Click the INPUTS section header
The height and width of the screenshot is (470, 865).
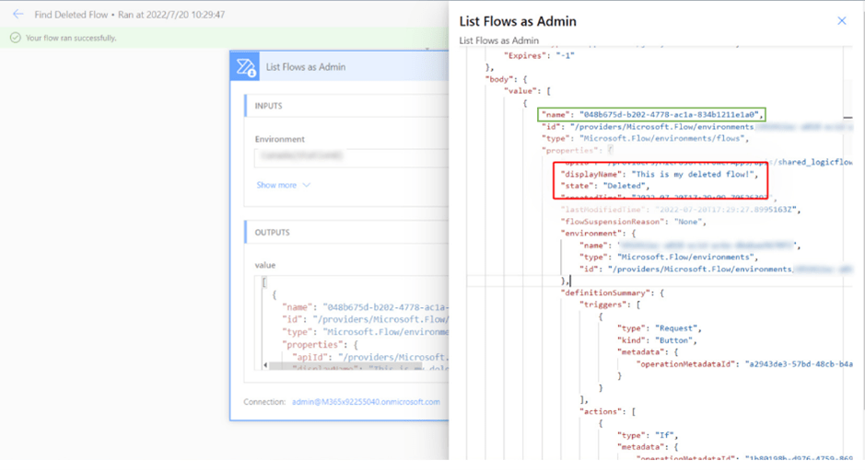(269, 106)
